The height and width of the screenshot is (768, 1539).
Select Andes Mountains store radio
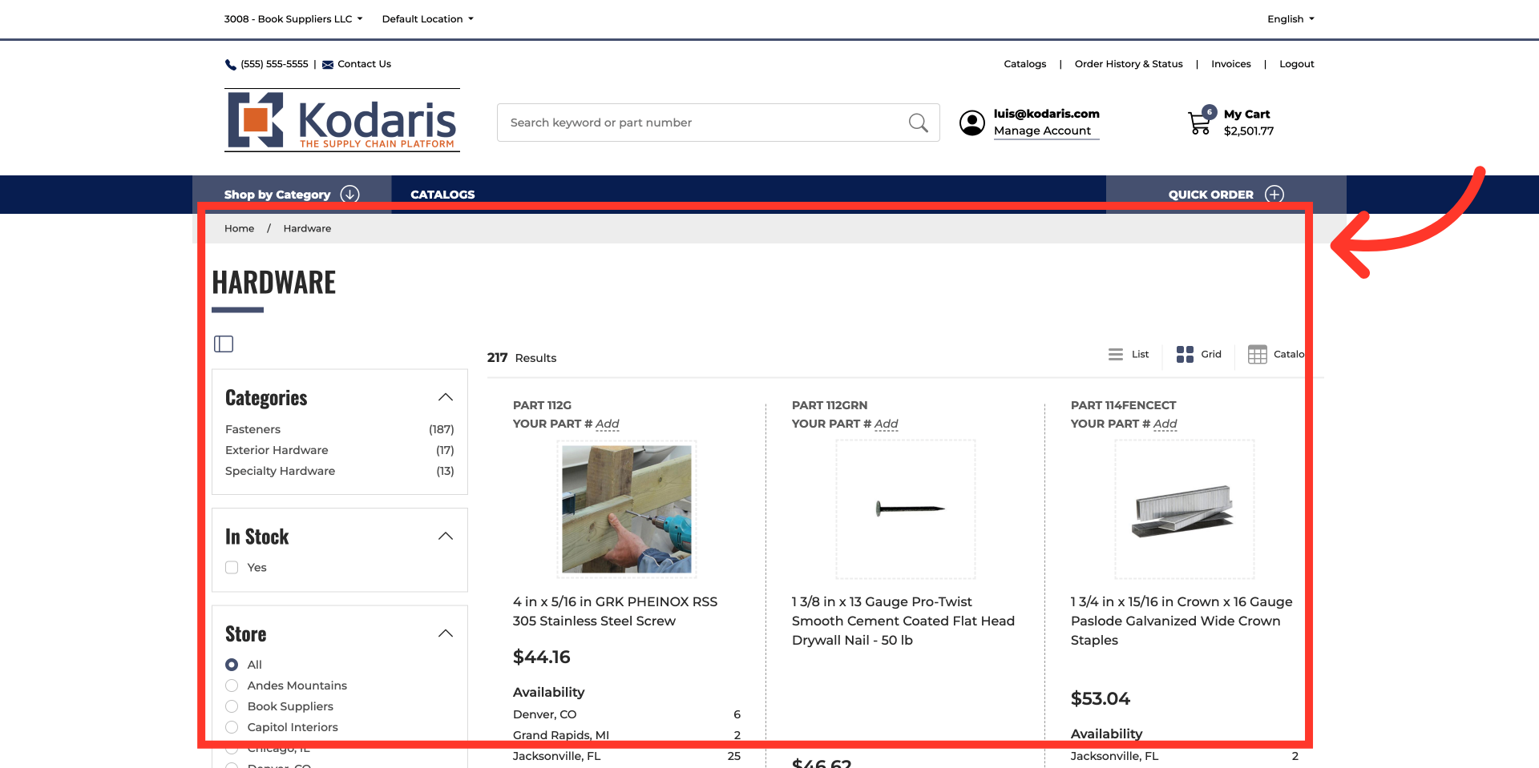[232, 686]
